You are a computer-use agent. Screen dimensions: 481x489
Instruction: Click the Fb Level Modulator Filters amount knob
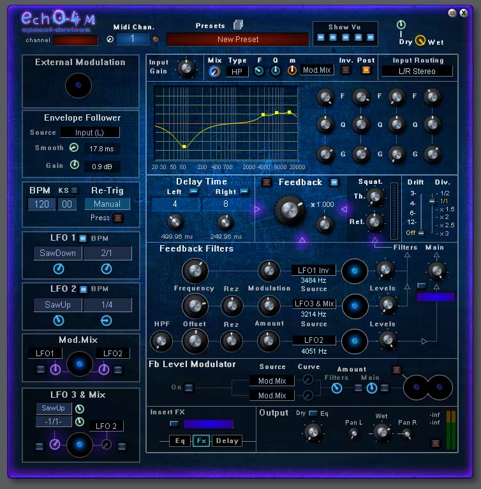(337, 388)
